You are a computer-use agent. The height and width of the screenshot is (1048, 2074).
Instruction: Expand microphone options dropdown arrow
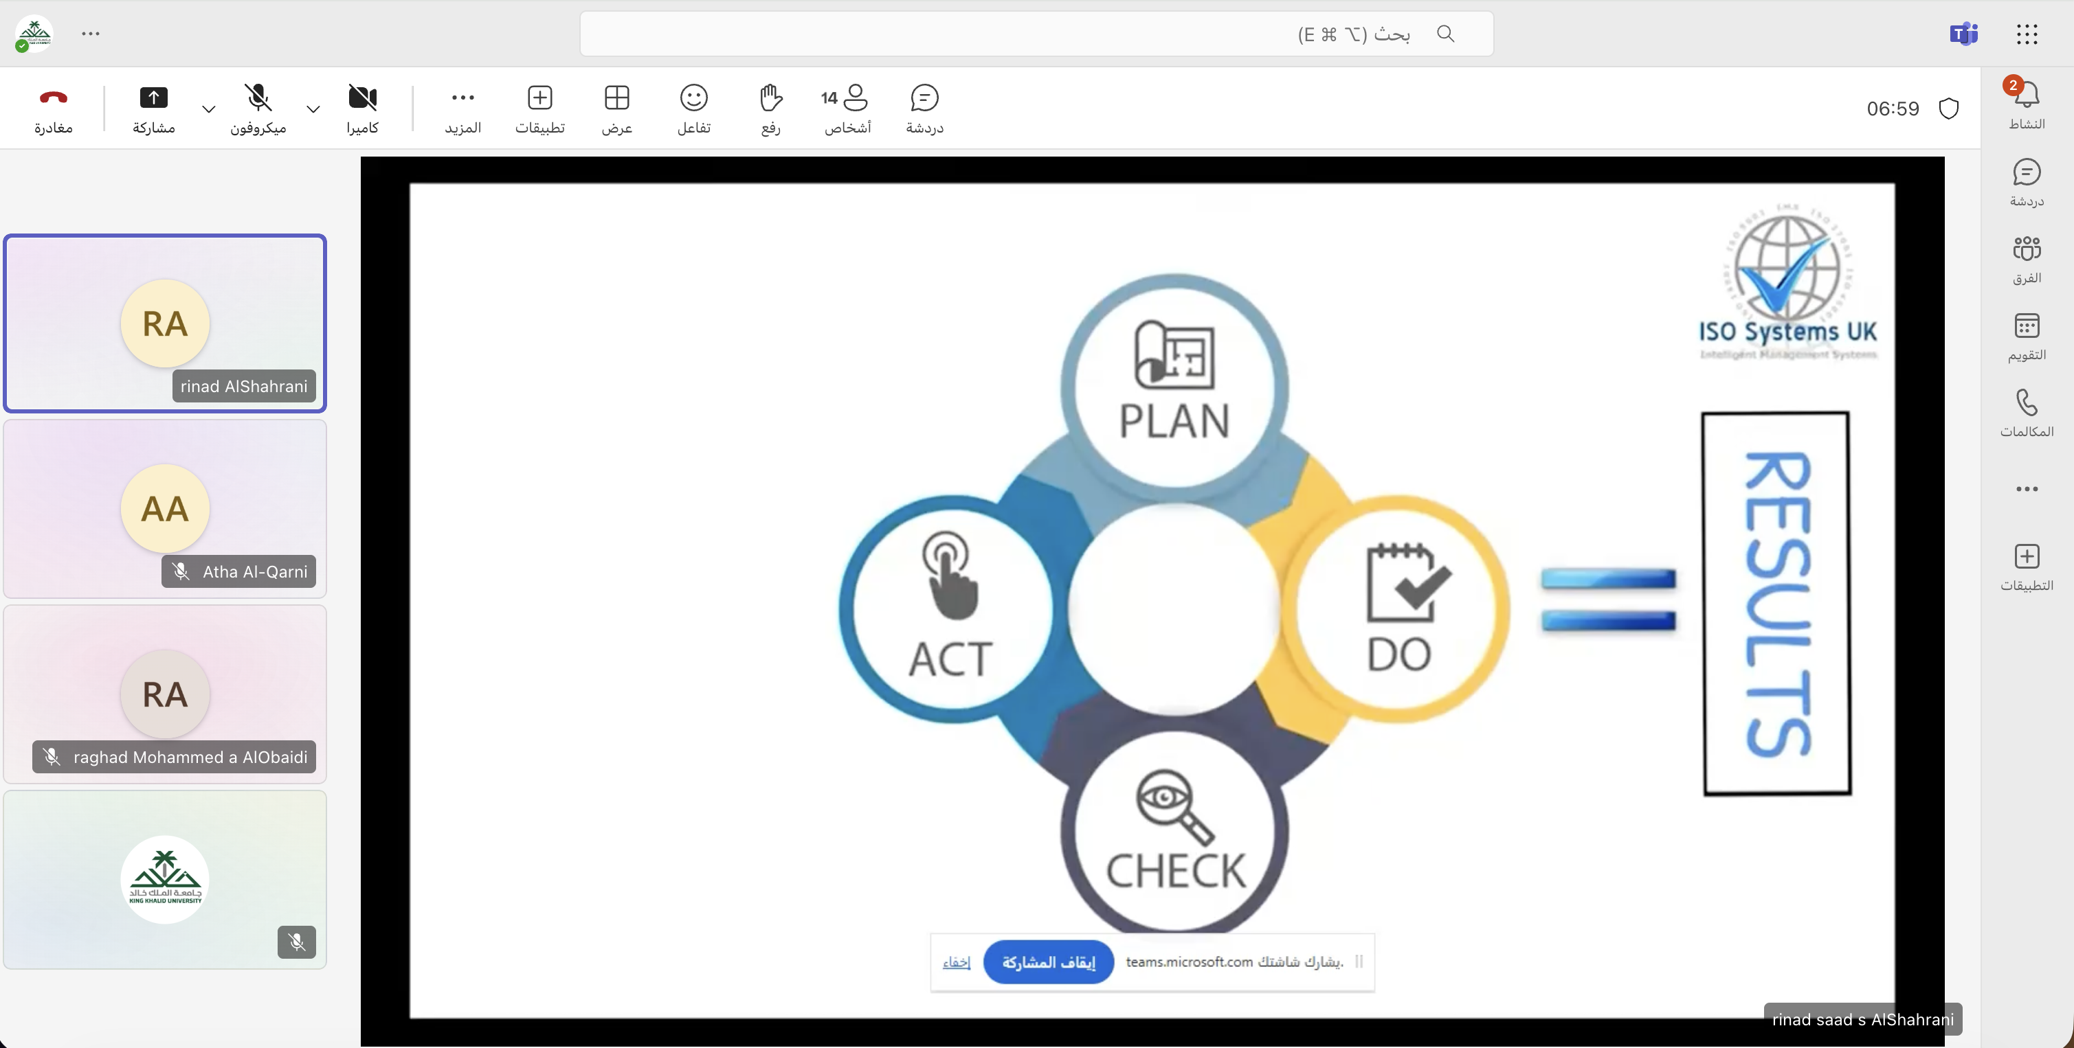[208, 109]
